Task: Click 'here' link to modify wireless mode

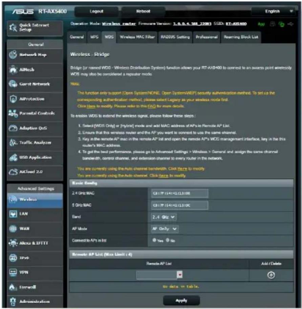Action: tap(91, 106)
